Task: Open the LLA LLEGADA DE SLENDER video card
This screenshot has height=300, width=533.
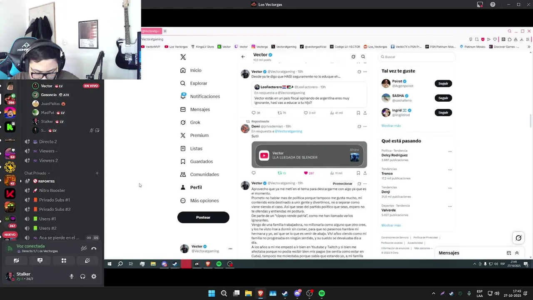Action: click(309, 155)
